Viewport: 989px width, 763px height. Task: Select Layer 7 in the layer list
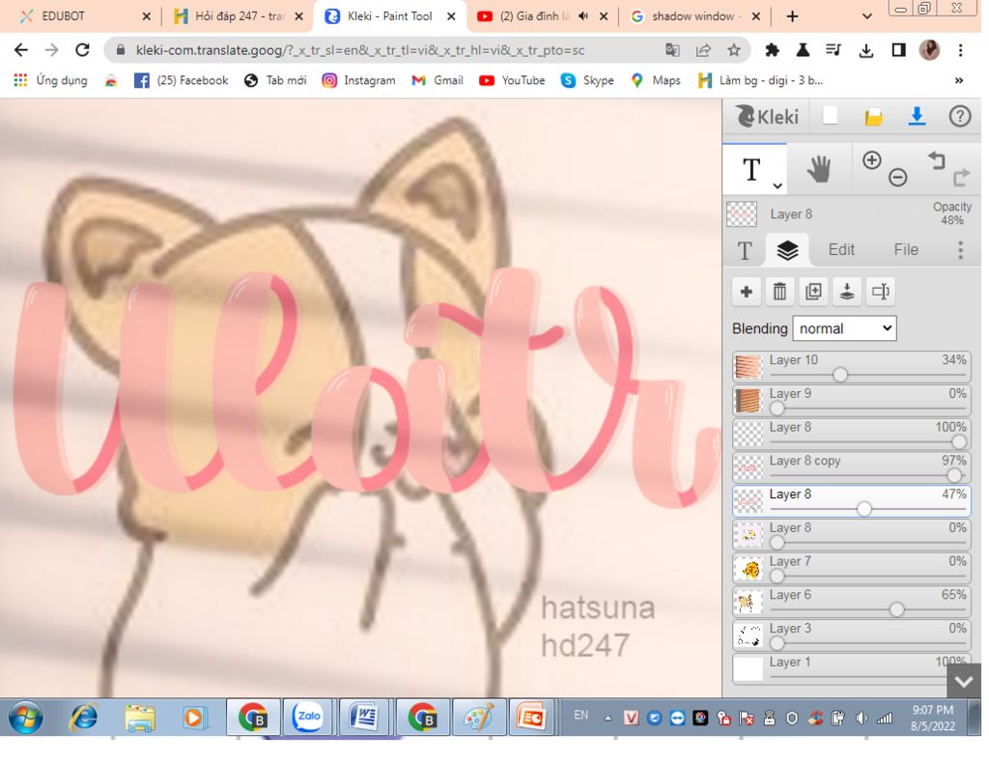pyautogui.click(x=852, y=568)
